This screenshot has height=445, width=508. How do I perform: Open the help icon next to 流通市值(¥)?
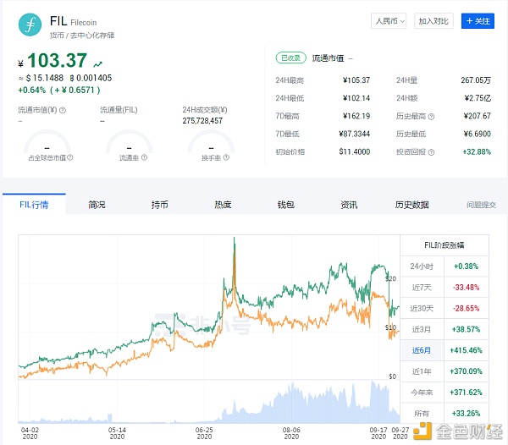click(63, 110)
